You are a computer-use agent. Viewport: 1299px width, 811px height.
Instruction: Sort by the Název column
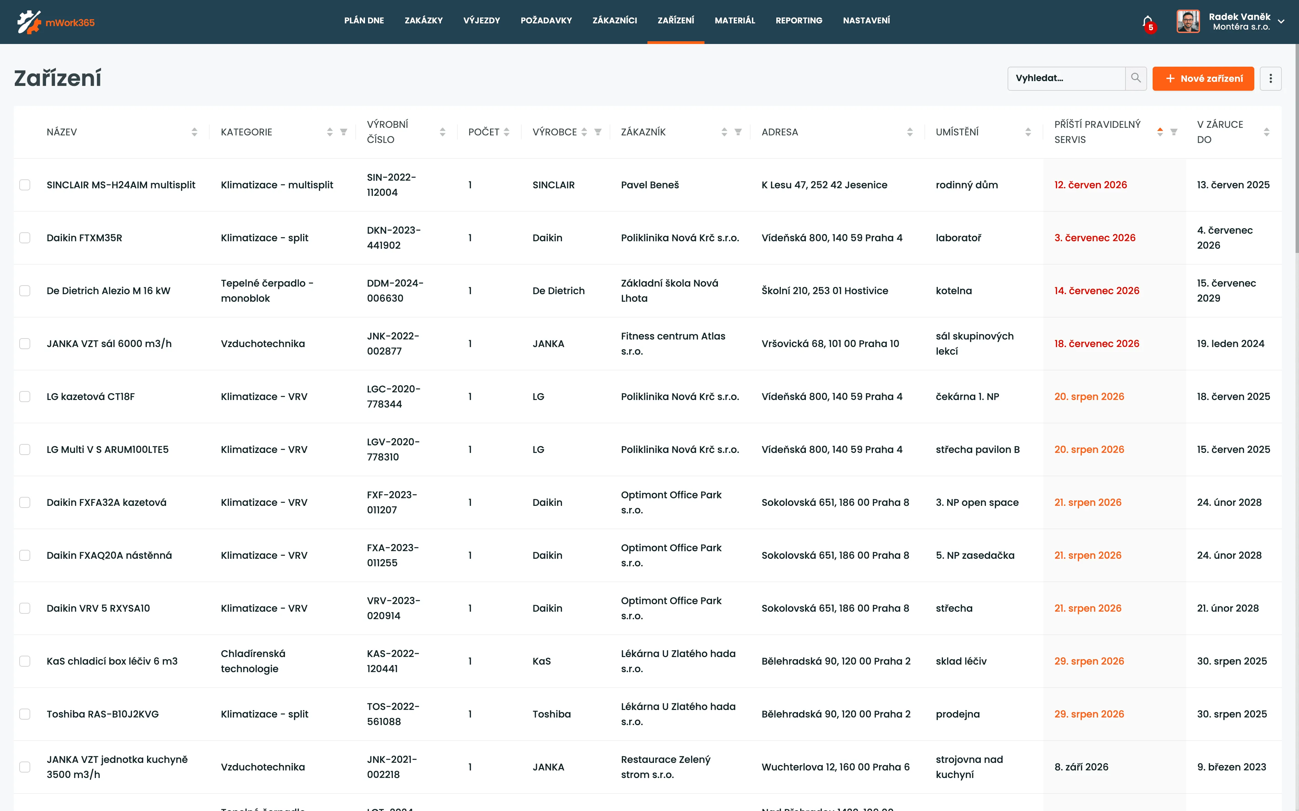coord(194,132)
